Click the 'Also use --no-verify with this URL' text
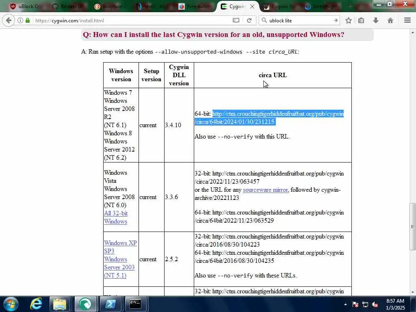 (x=242, y=136)
